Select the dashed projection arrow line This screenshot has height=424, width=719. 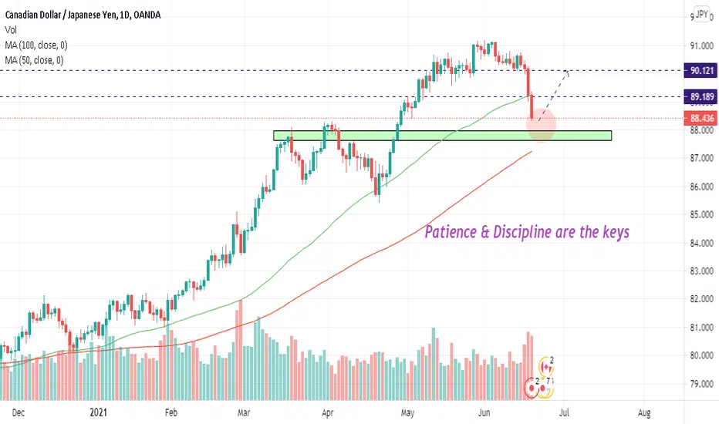(554, 96)
